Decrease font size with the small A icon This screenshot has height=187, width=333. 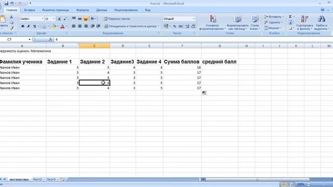click(65, 19)
